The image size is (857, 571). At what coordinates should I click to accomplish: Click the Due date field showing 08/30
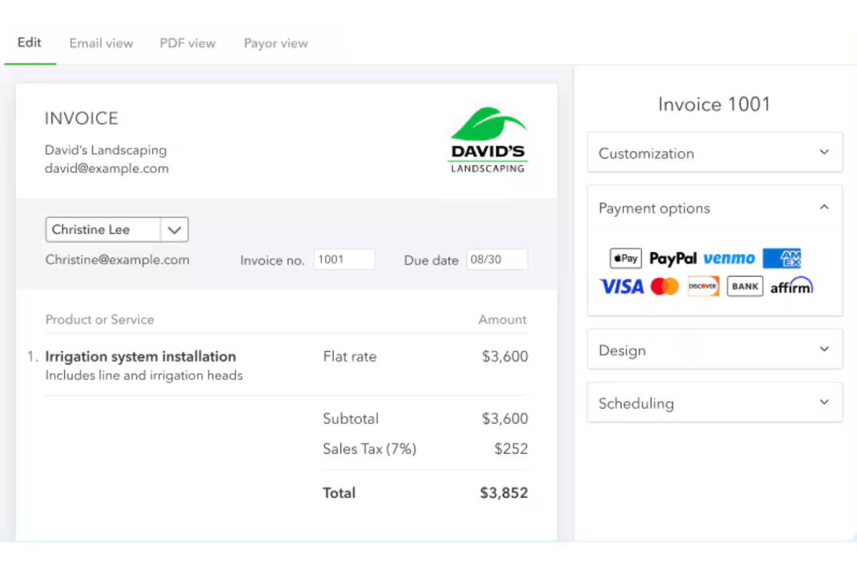point(497,260)
